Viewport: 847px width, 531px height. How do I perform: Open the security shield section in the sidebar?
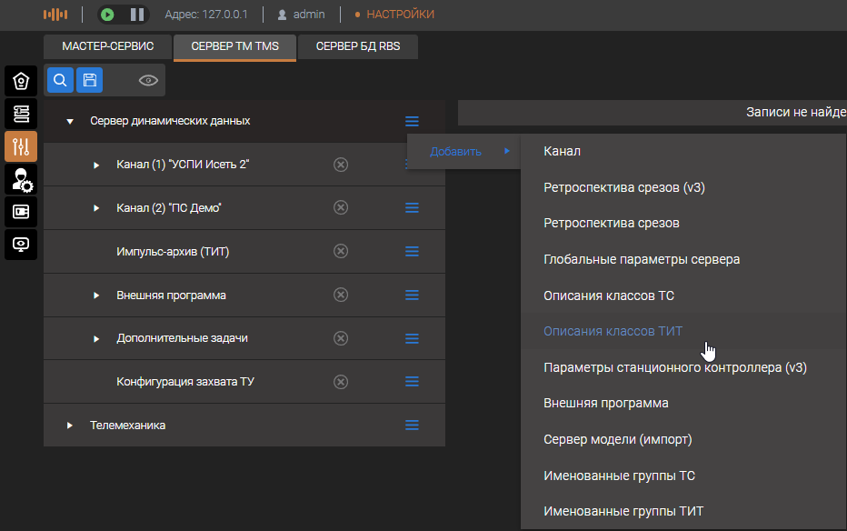coord(21,82)
